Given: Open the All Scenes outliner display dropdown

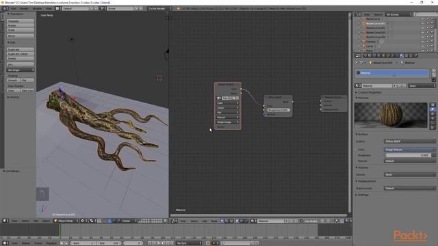Looking at the screenshot, I should [398, 14].
